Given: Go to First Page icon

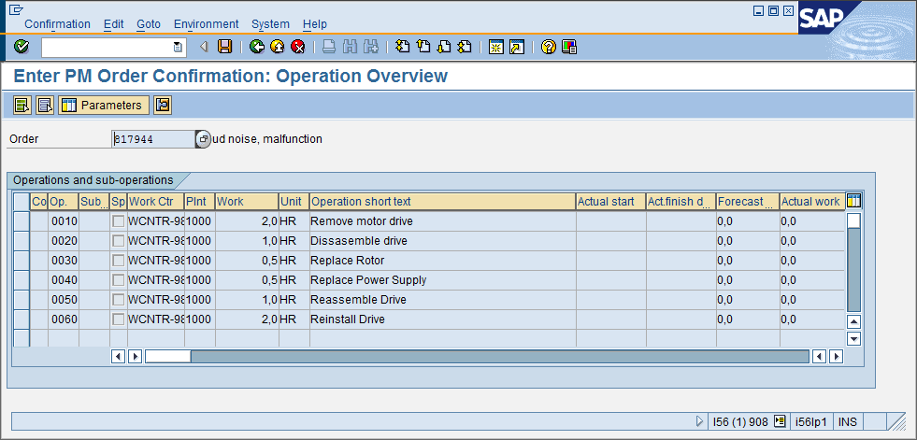Looking at the screenshot, I should click(x=402, y=47).
